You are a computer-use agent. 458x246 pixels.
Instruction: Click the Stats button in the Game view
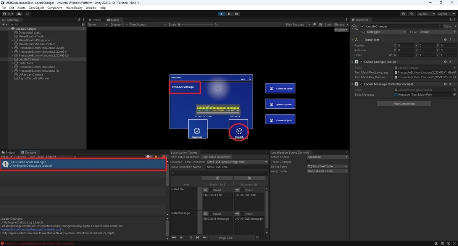(x=328, y=24)
